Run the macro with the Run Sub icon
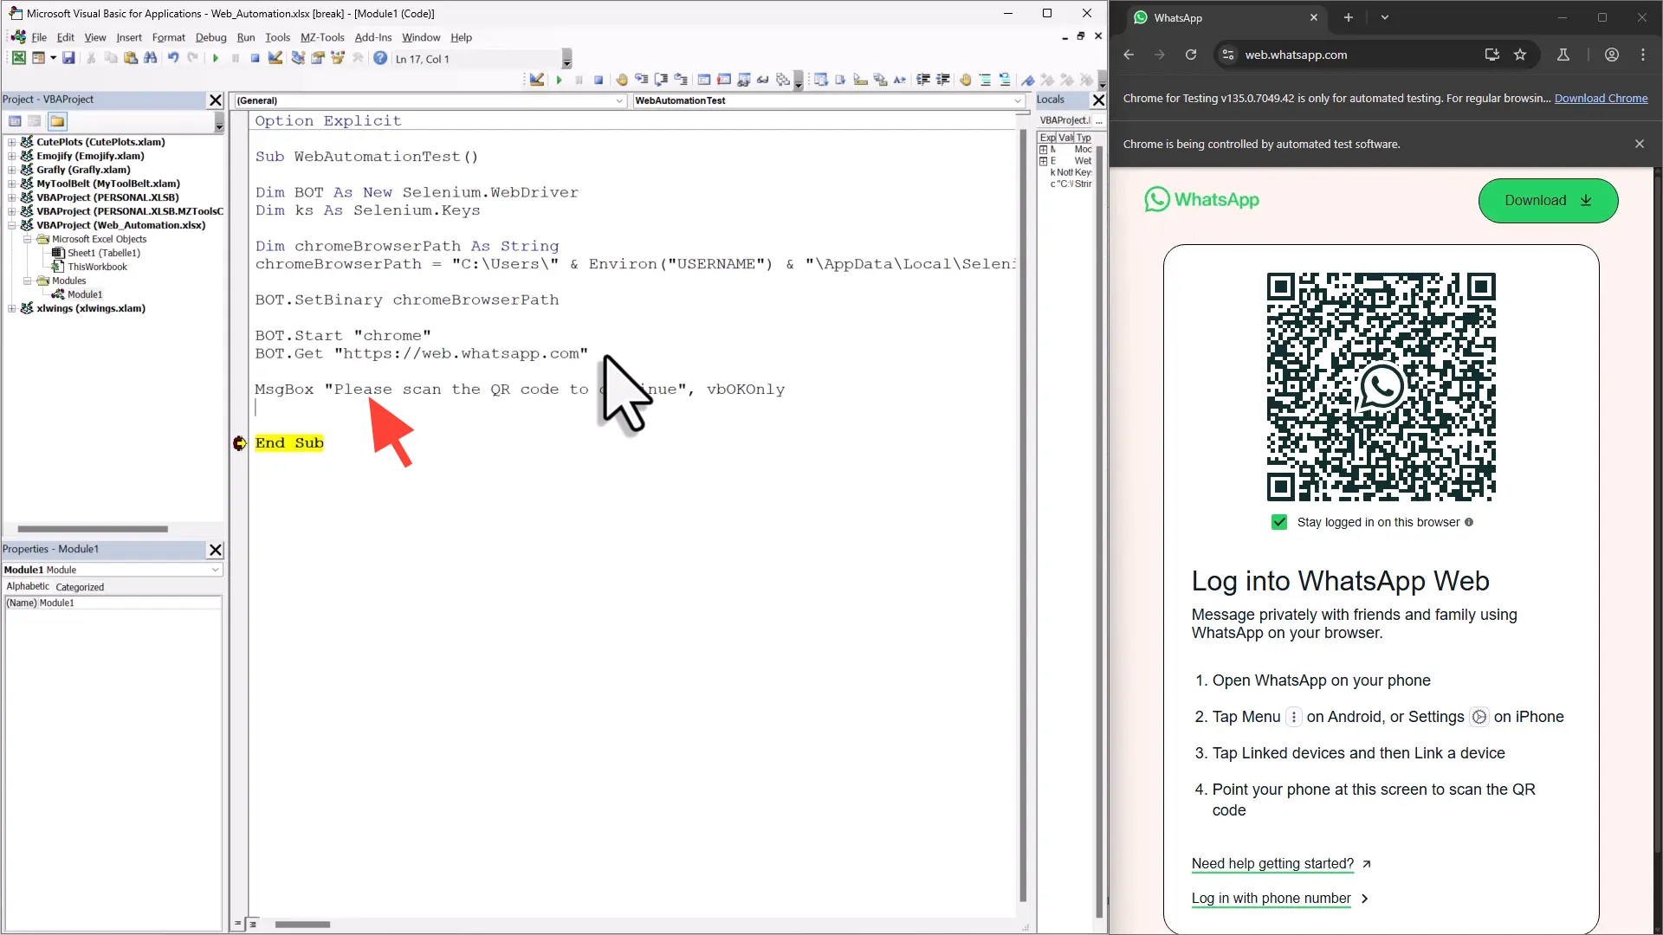The image size is (1663, 935). 216,58
